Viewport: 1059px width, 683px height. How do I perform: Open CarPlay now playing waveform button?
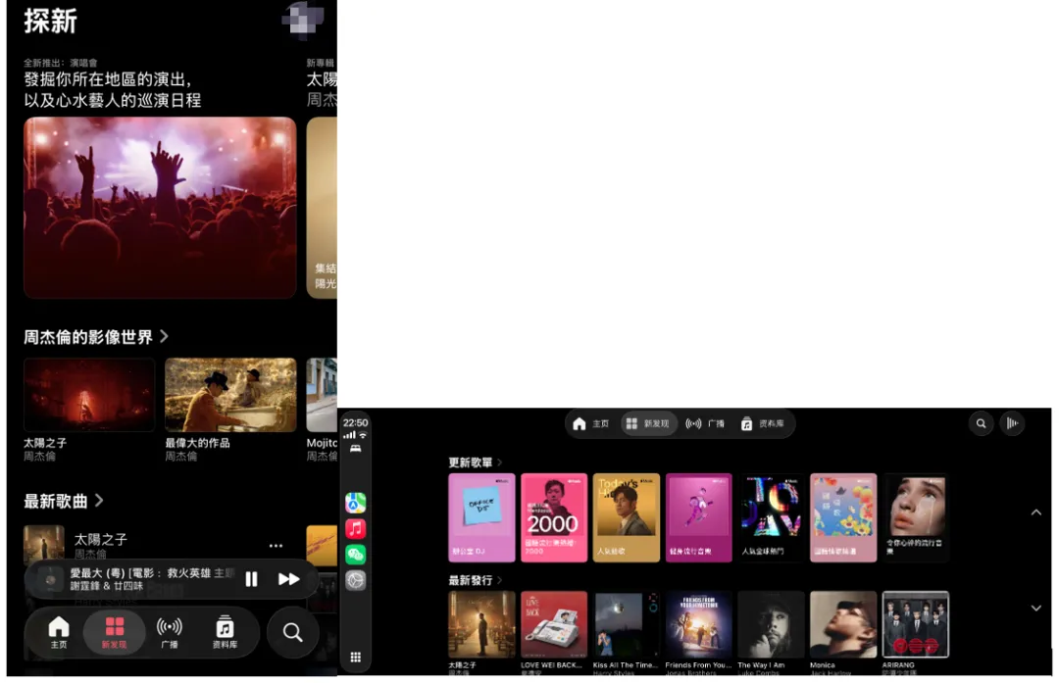pyautogui.click(x=1012, y=424)
